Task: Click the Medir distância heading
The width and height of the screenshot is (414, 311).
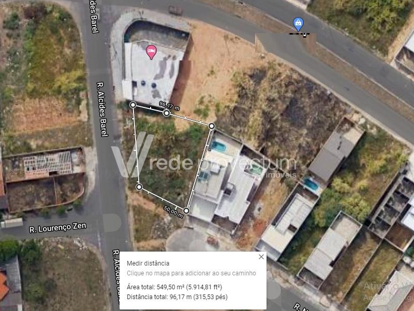Action: [148, 263]
